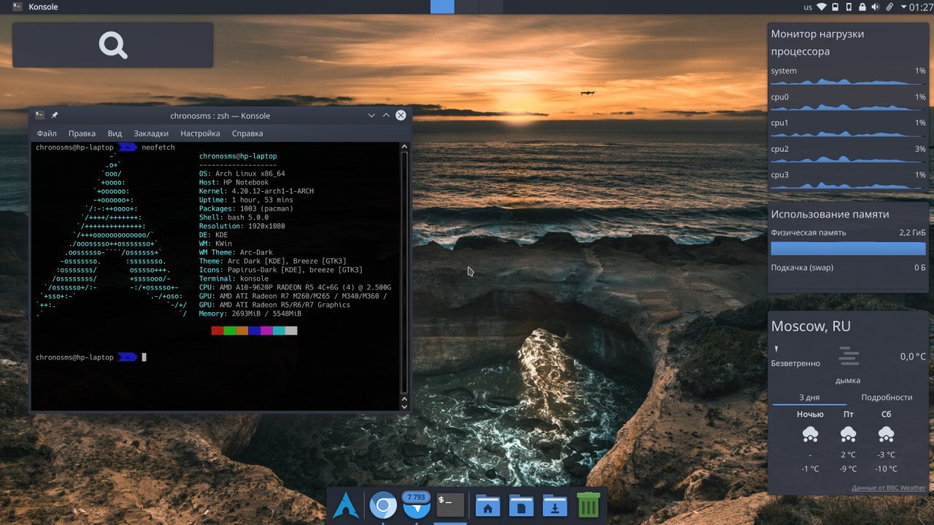Click the Wi-Fi network tray icon
This screenshot has height=525, width=934.
(822, 7)
